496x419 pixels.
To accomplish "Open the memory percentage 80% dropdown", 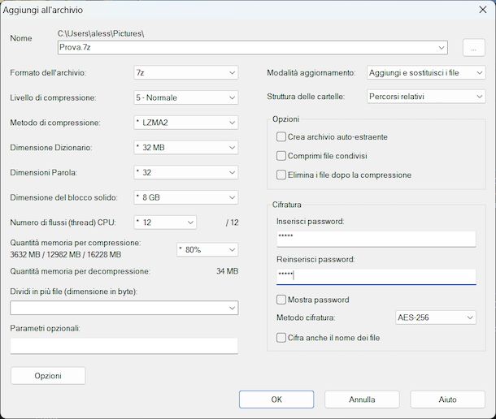I will point(207,249).
